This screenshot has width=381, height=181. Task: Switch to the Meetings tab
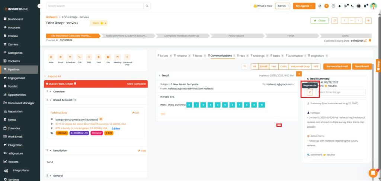[x=259, y=56]
